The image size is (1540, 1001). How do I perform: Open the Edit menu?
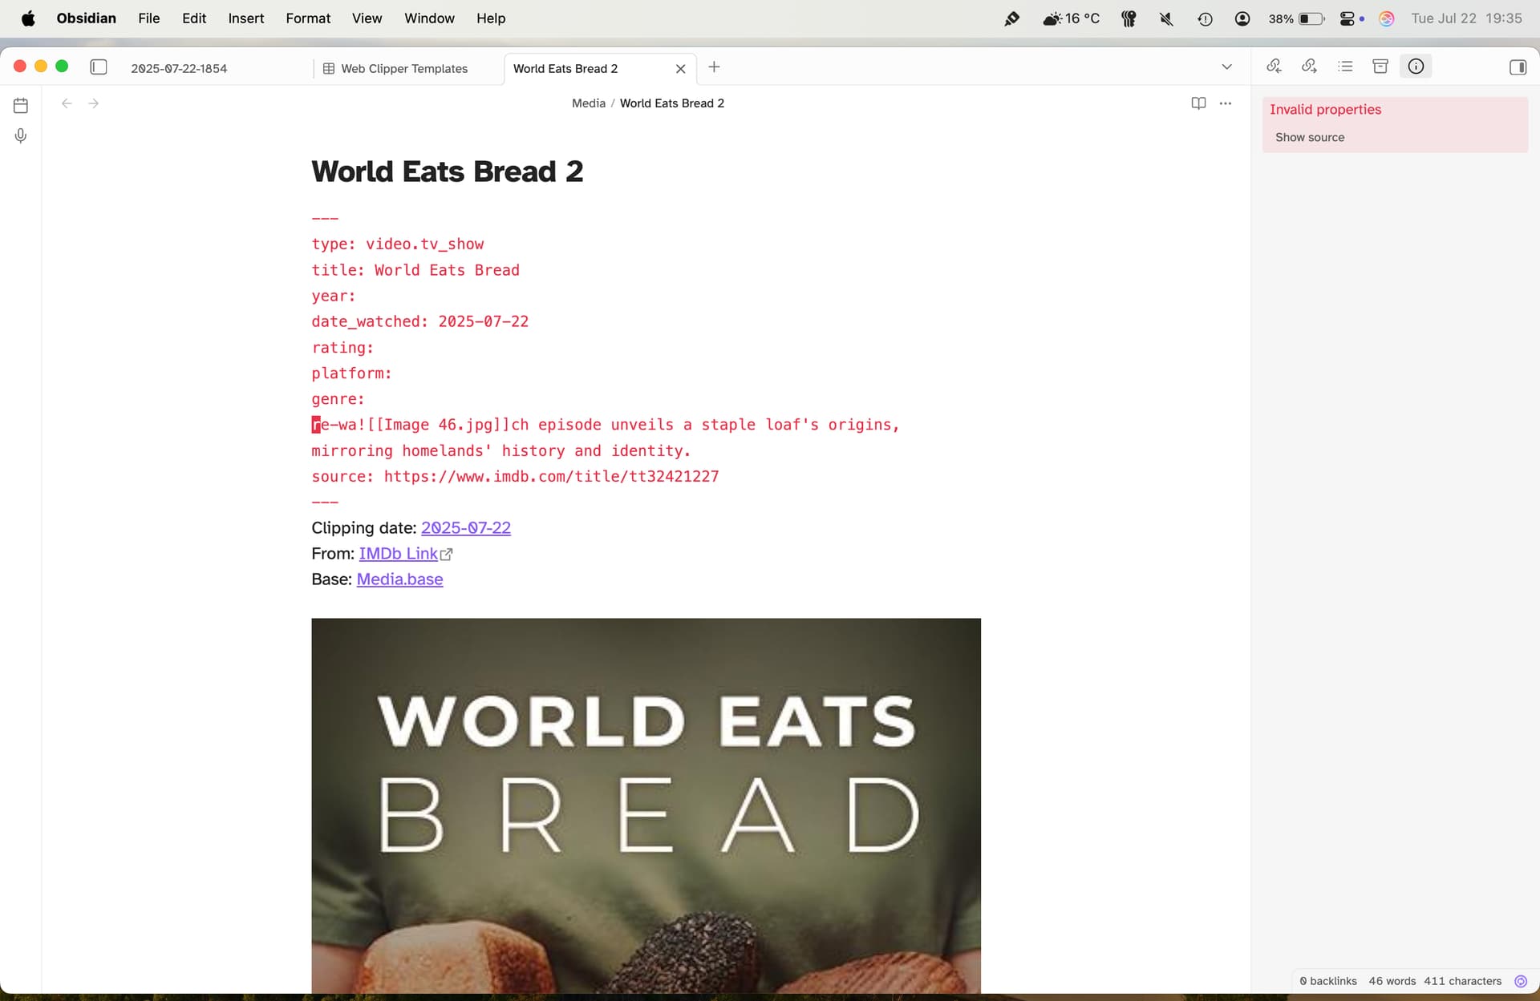194,18
